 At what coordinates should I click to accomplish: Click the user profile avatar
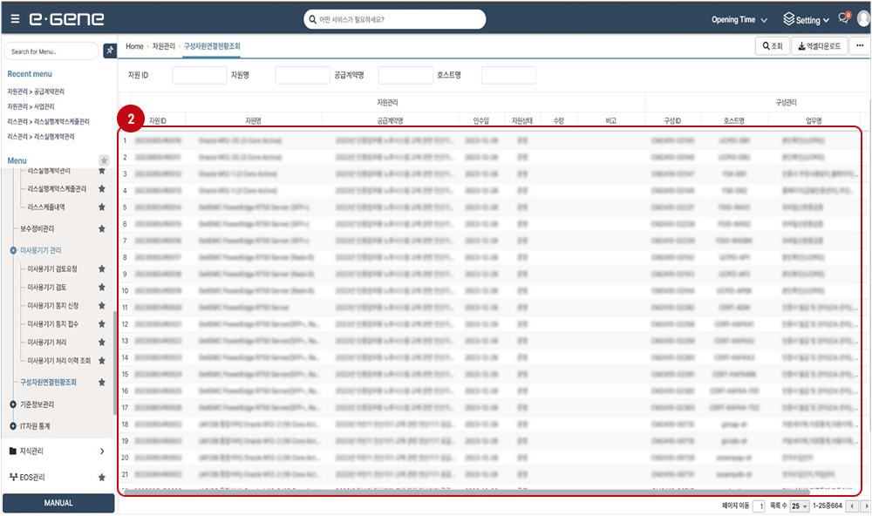click(862, 19)
